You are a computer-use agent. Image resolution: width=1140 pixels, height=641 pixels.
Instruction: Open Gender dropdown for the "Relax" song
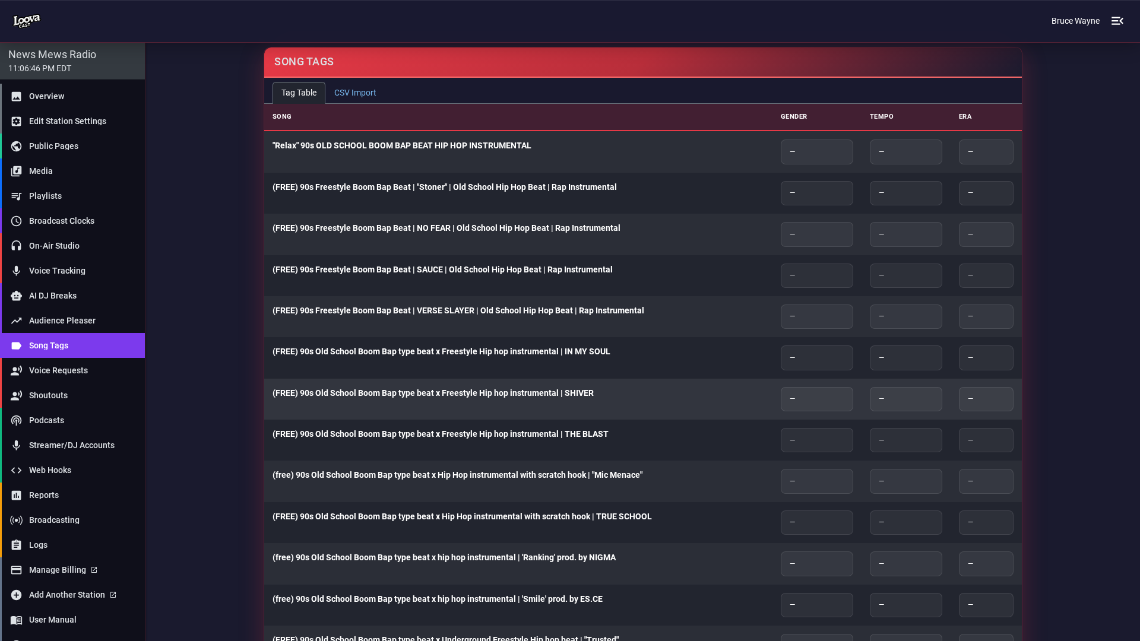coord(816,152)
